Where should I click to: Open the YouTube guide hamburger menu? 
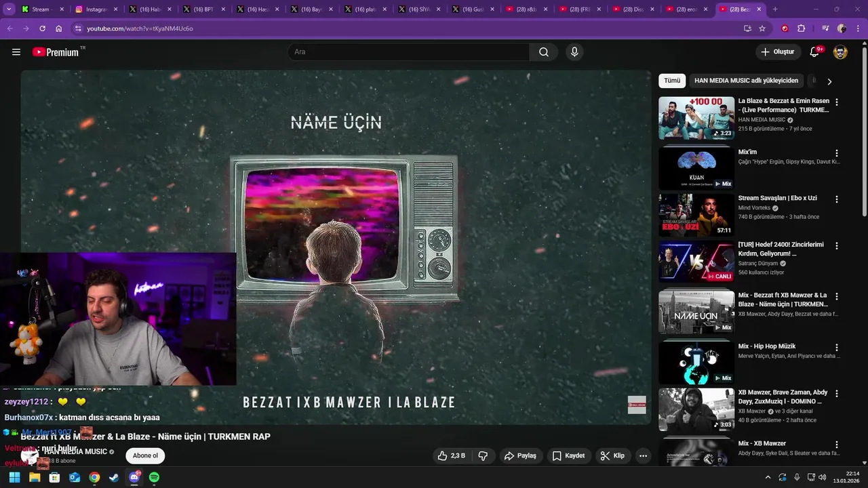point(16,52)
